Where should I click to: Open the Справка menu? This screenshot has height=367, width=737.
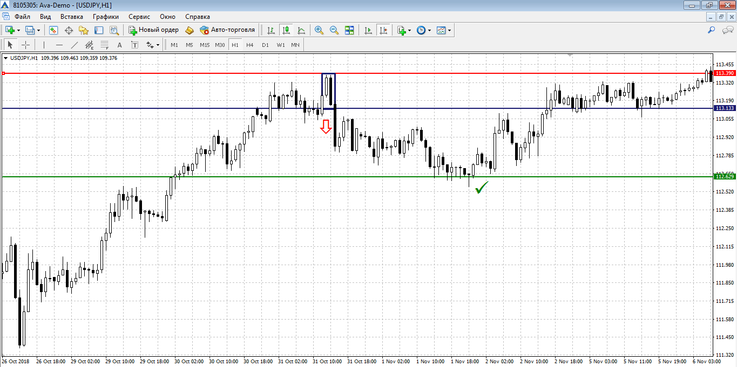tap(198, 17)
